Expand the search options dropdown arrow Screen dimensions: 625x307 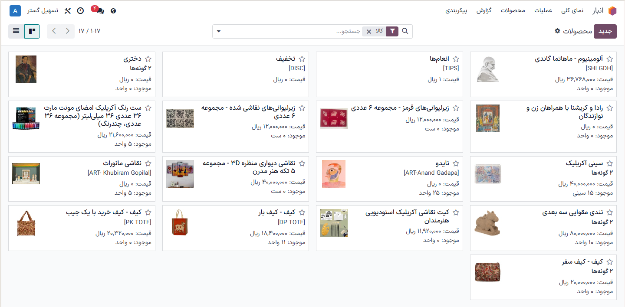219,31
